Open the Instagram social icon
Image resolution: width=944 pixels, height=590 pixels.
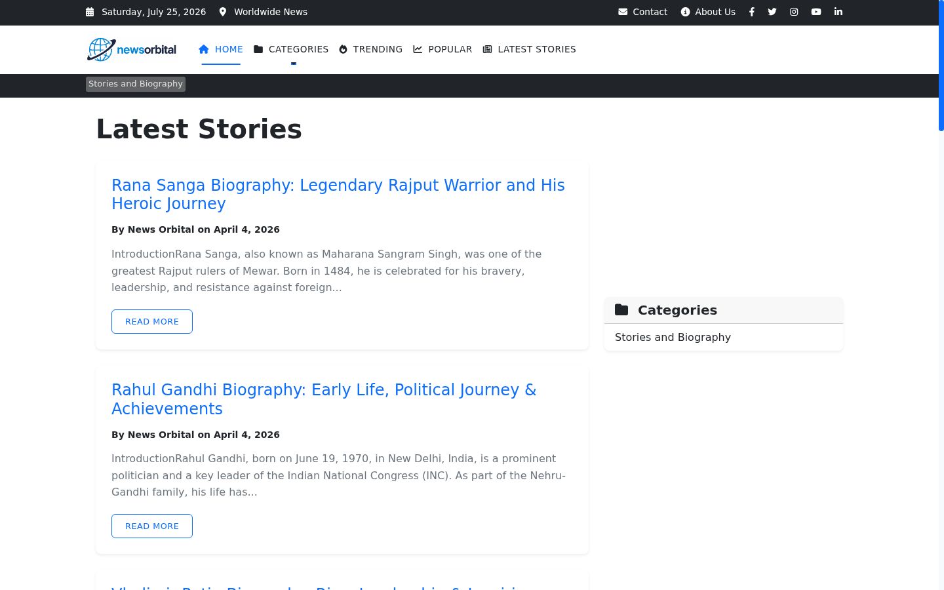(794, 12)
